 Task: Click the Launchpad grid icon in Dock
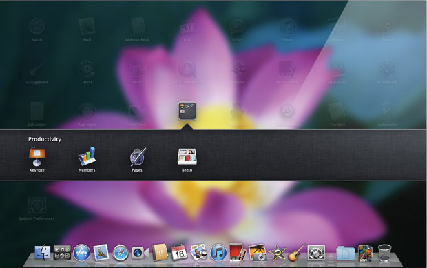[x=62, y=253]
